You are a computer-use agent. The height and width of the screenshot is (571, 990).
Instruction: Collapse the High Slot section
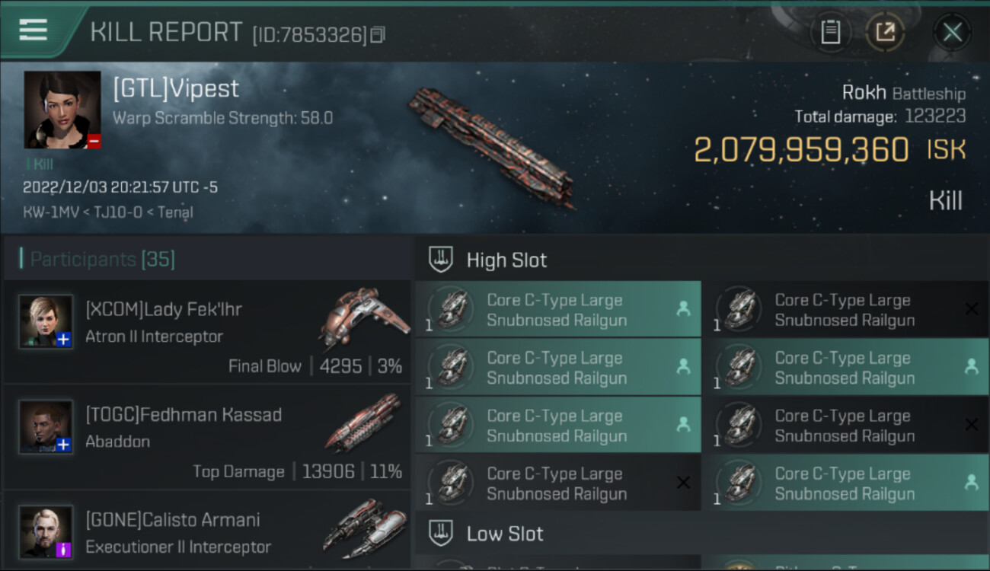coord(506,260)
